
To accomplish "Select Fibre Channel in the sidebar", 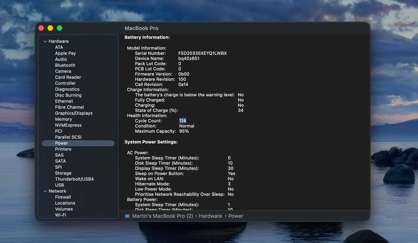I will coord(69,107).
